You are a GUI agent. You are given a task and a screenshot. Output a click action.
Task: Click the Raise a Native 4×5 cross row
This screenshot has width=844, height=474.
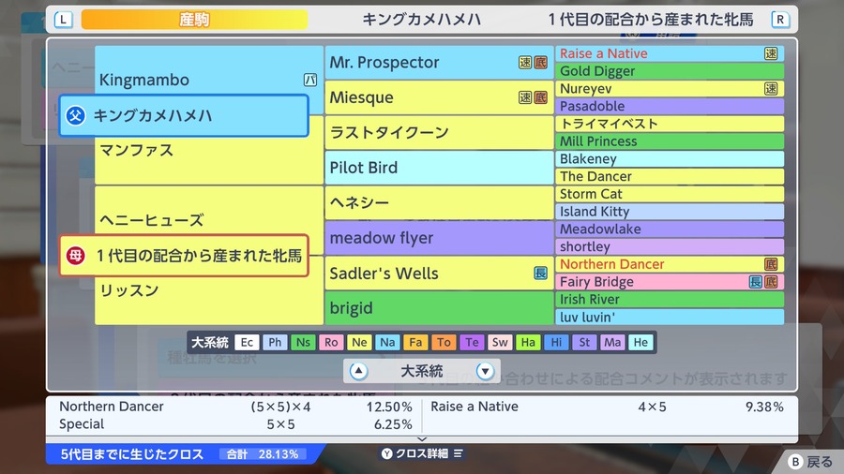click(x=607, y=407)
